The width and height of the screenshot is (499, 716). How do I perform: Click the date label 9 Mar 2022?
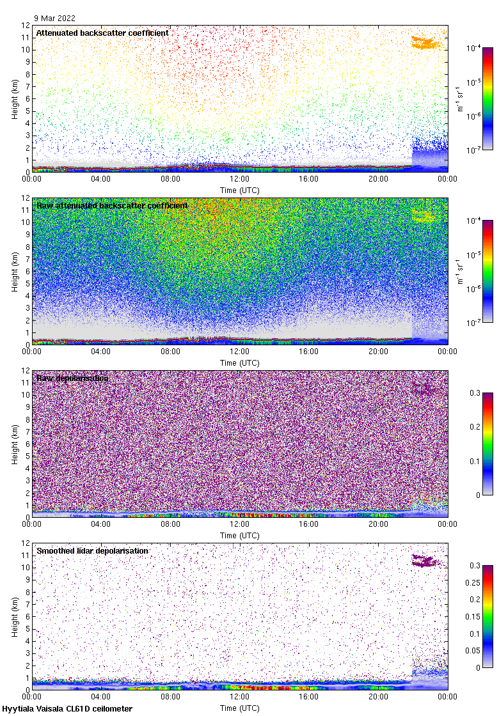click(x=54, y=19)
